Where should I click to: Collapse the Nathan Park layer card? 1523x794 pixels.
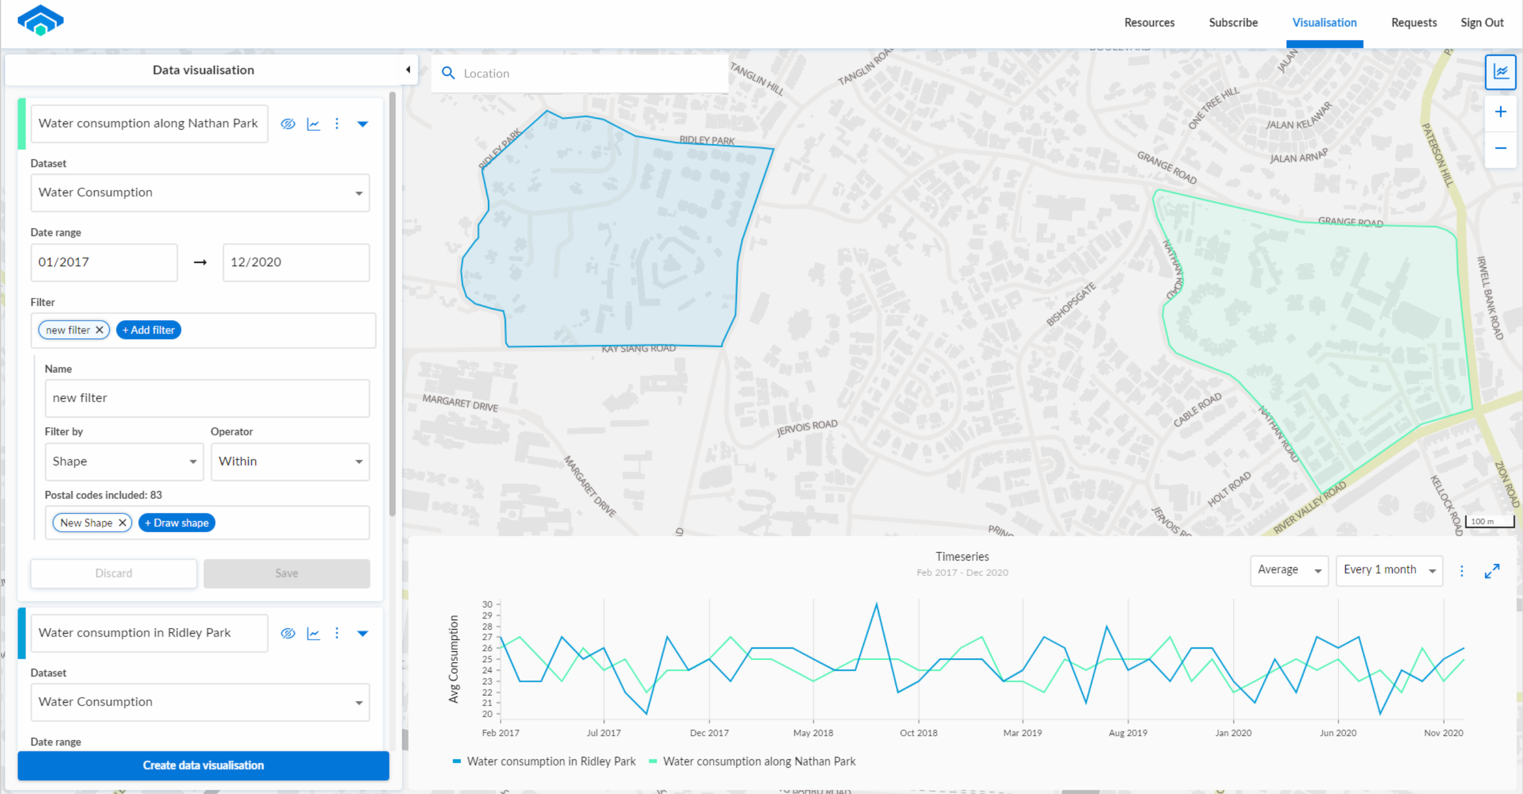click(363, 124)
